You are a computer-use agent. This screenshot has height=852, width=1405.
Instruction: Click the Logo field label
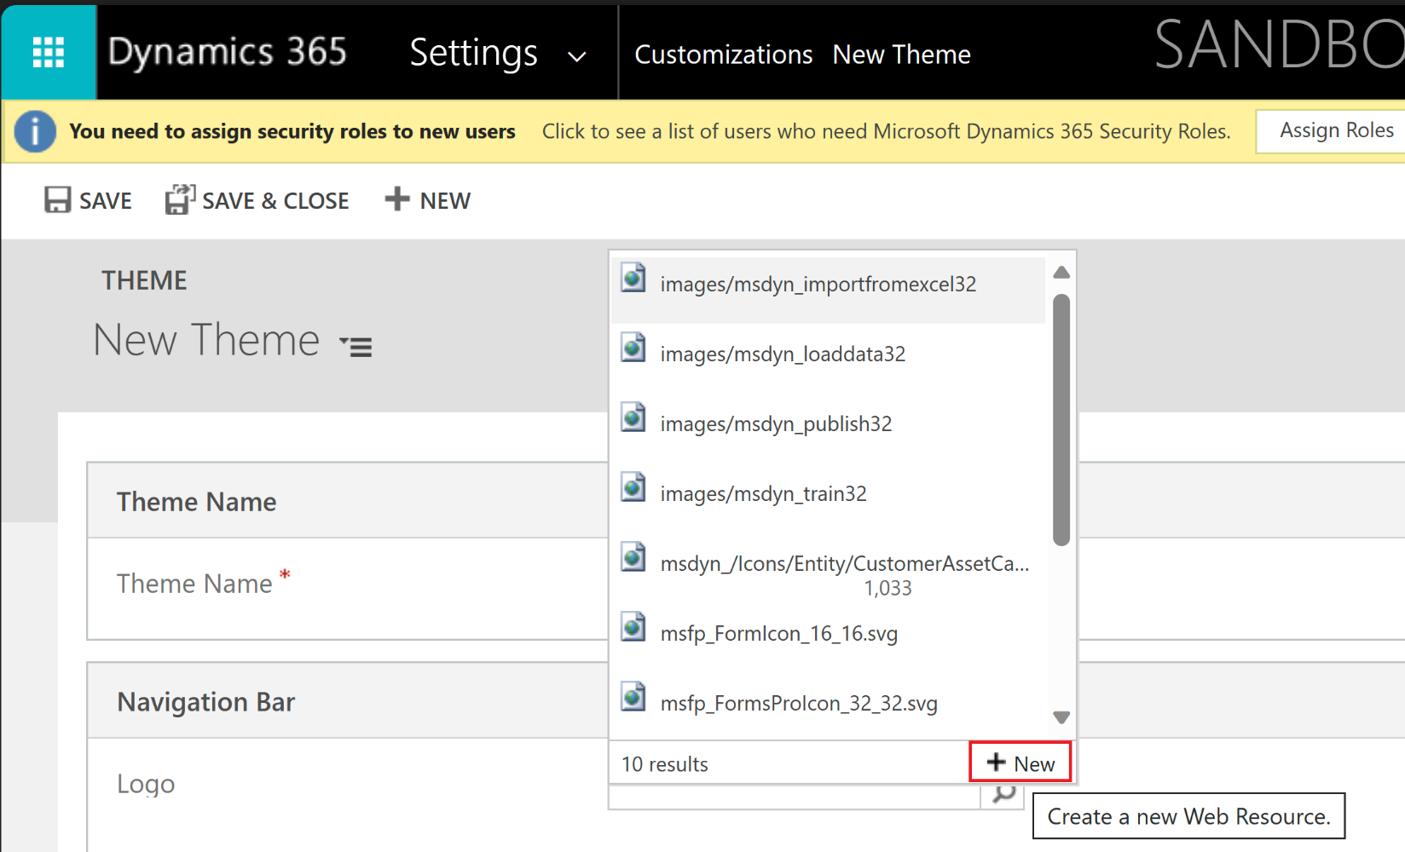146,784
